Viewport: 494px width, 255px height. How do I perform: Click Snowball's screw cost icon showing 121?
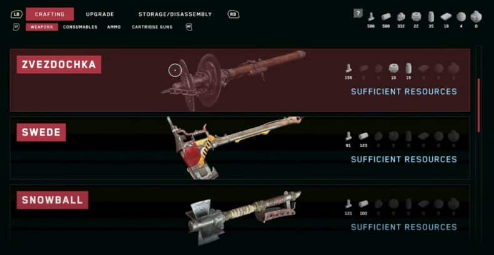point(348,203)
